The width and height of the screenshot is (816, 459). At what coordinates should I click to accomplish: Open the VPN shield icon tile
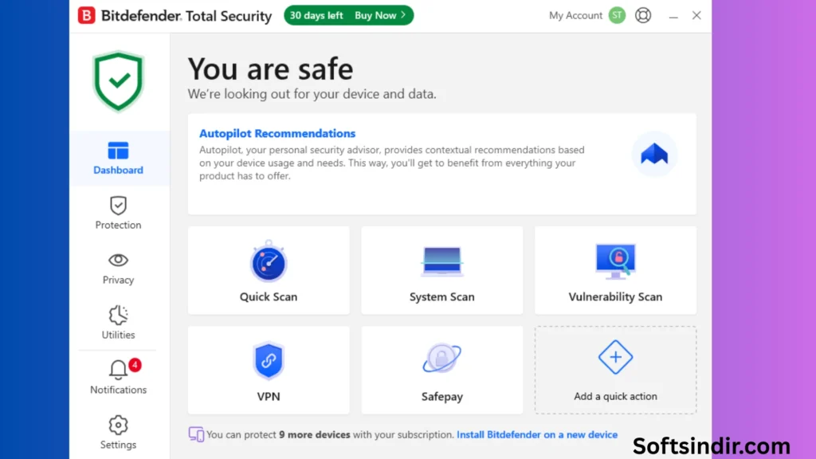pyautogui.click(x=269, y=361)
